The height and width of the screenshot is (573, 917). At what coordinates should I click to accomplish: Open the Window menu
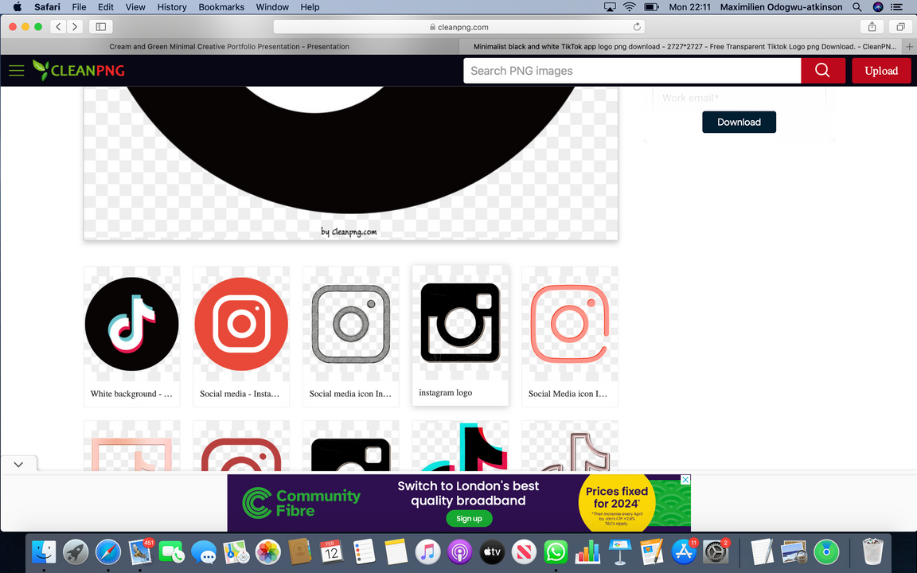272,7
